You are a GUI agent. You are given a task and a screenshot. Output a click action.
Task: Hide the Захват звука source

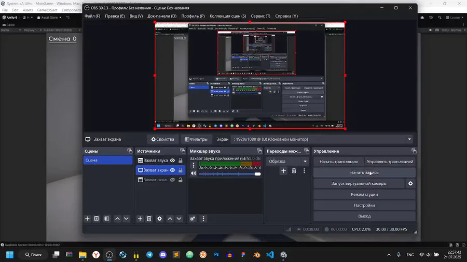pyautogui.click(x=172, y=161)
